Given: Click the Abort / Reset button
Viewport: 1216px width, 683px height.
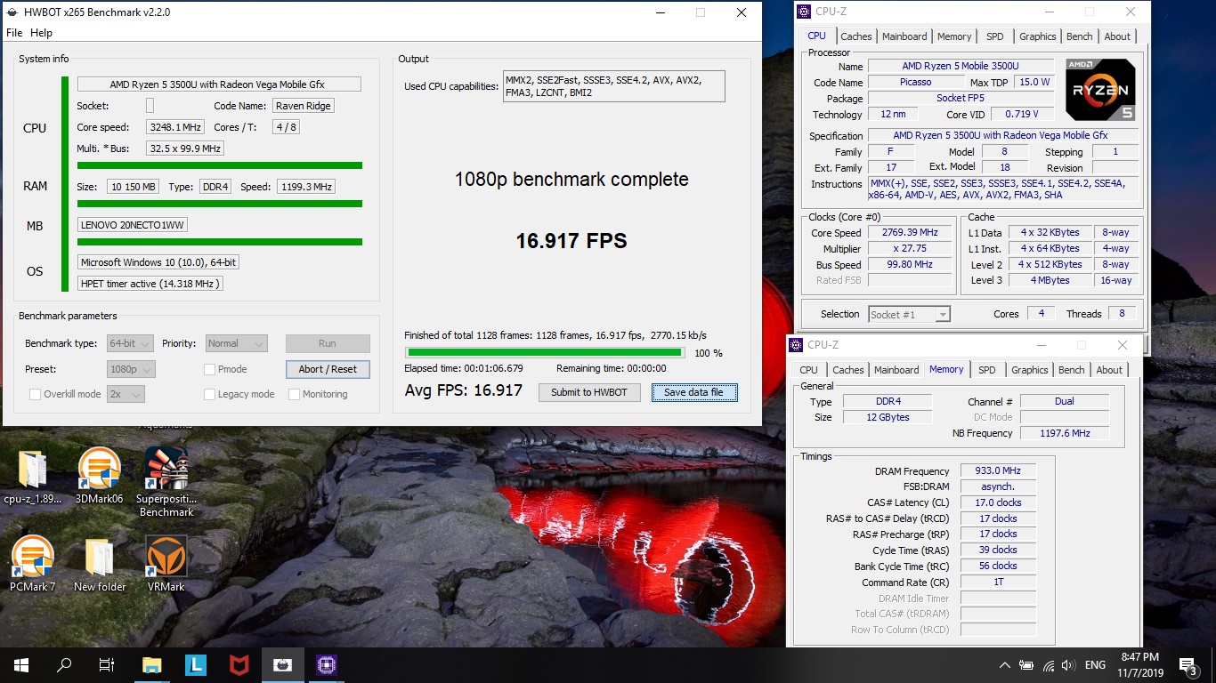Looking at the screenshot, I should [x=328, y=369].
